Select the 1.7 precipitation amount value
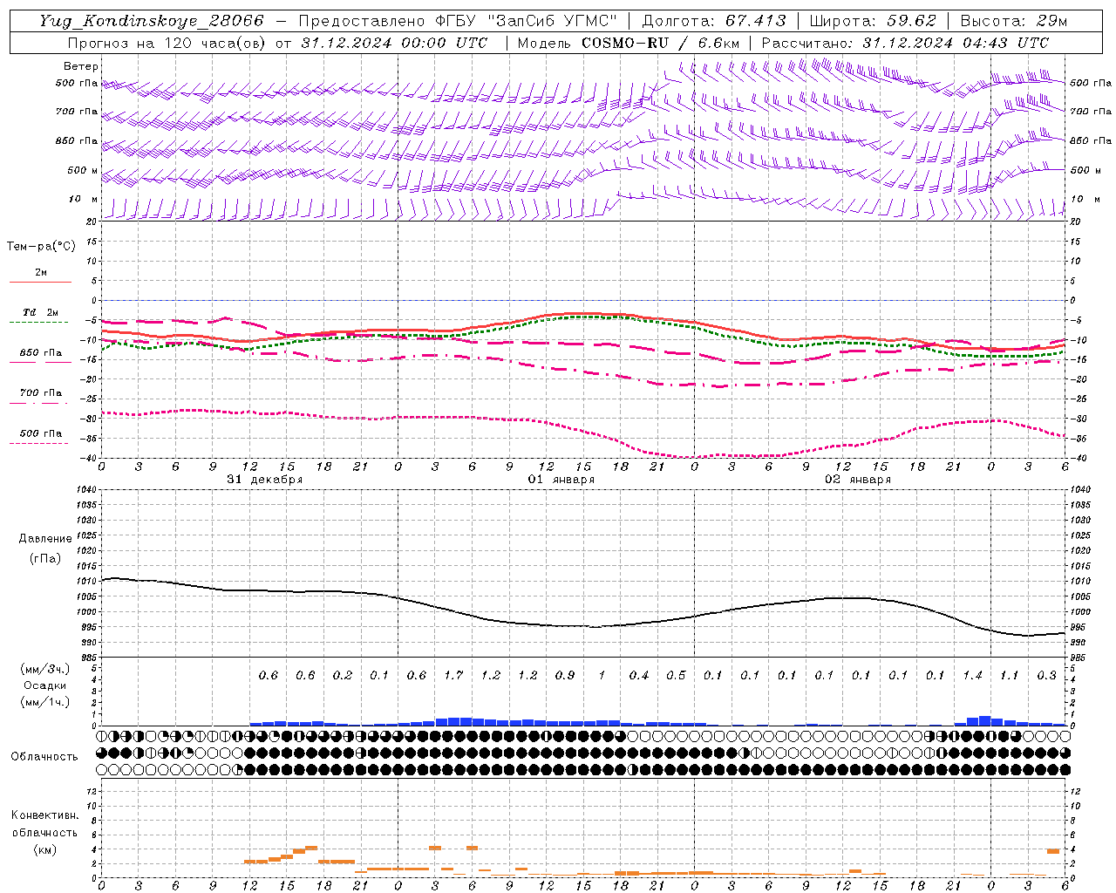Image resolution: width=1116 pixels, height=893 pixels. [x=453, y=676]
